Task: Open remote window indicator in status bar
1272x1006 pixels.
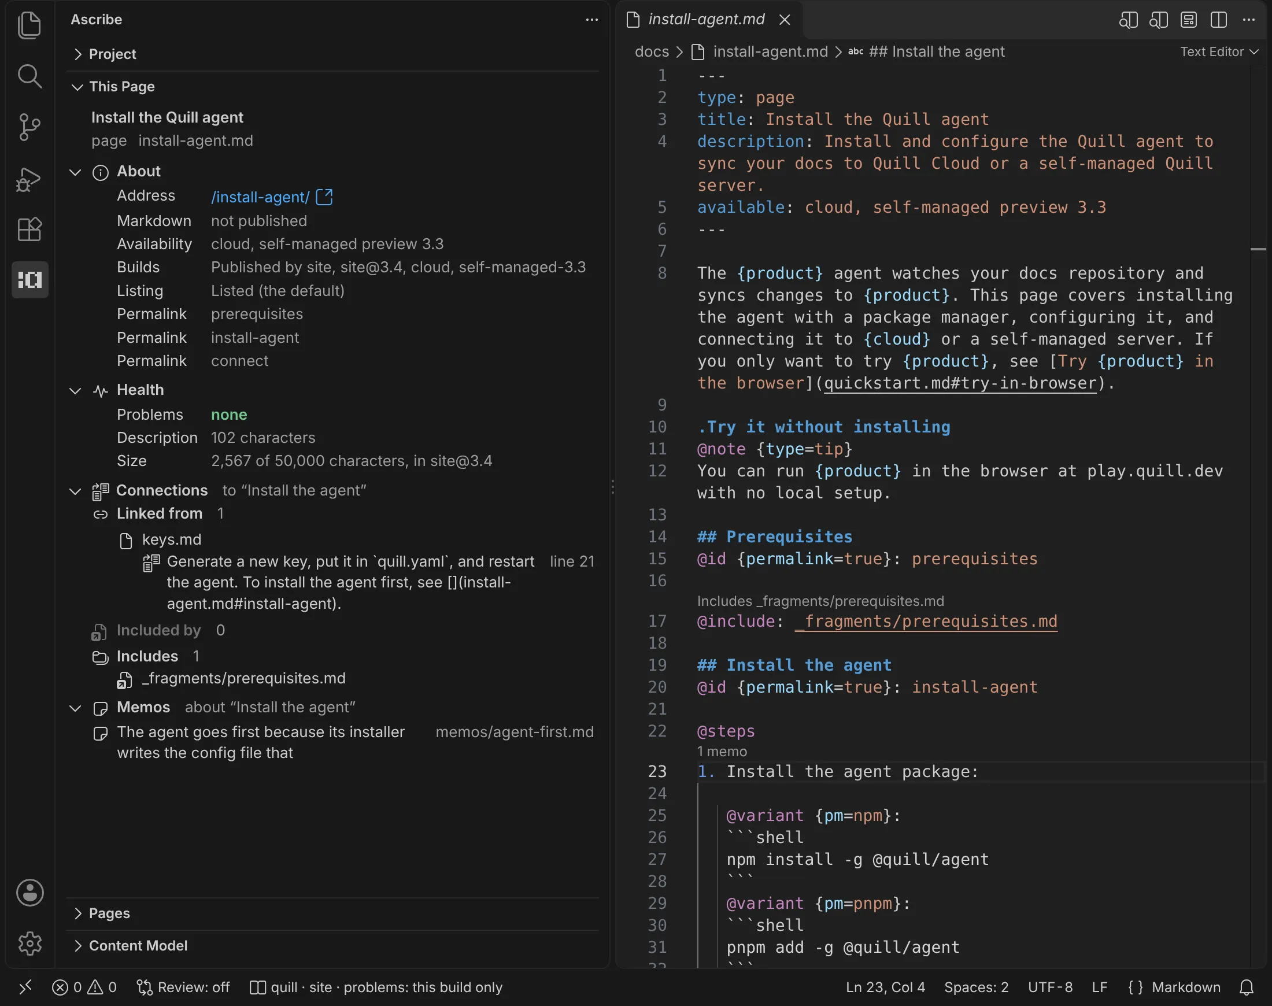Action: (25, 987)
